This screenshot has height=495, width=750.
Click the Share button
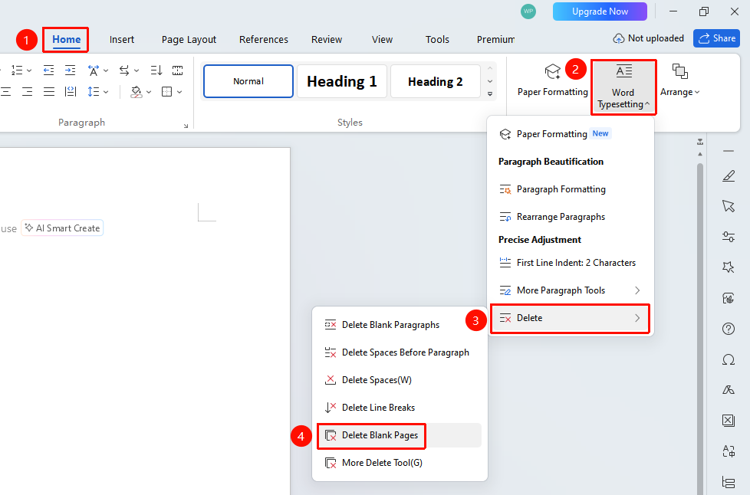[716, 39]
